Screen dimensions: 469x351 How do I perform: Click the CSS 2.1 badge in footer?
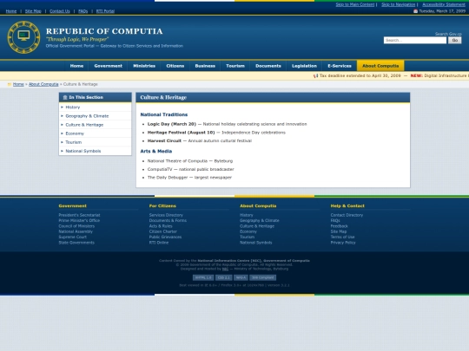point(224,277)
